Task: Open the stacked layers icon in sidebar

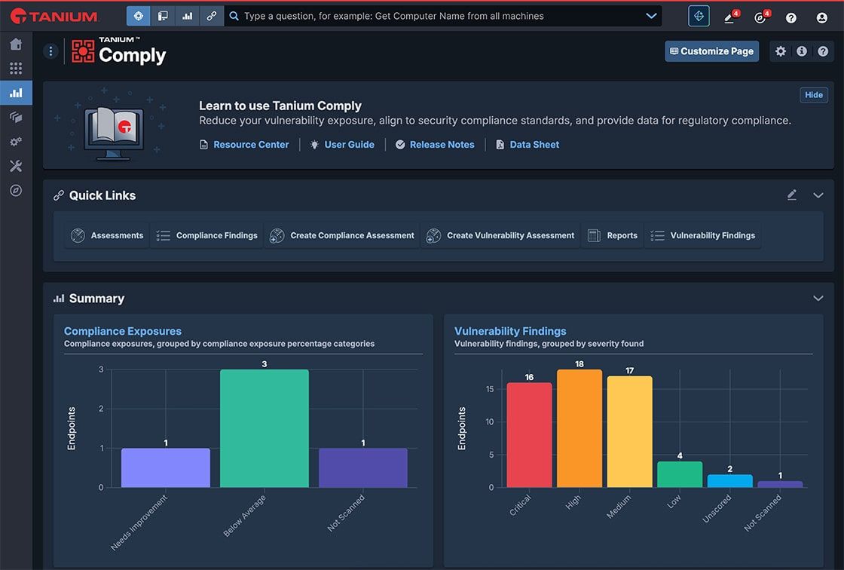Action: (x=16, y=117)
